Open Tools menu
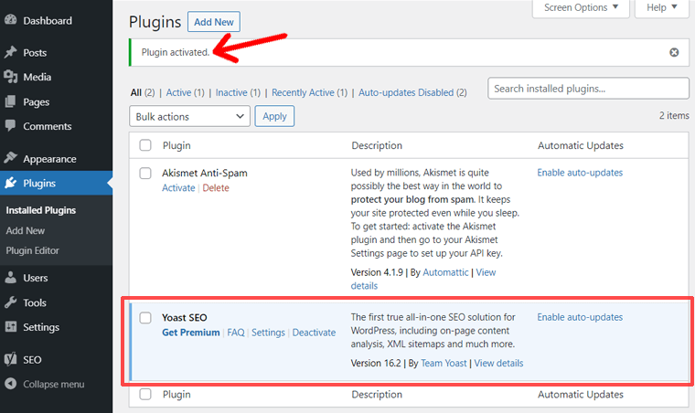This screenshot has height=413, width=695. tap(35, 302)
